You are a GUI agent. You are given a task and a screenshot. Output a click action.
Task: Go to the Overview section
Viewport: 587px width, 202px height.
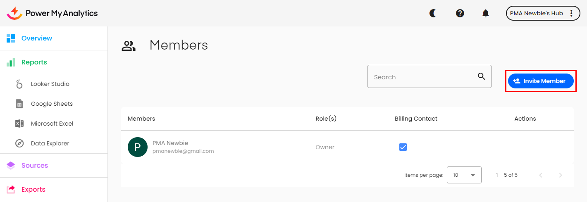click(37, 38)
